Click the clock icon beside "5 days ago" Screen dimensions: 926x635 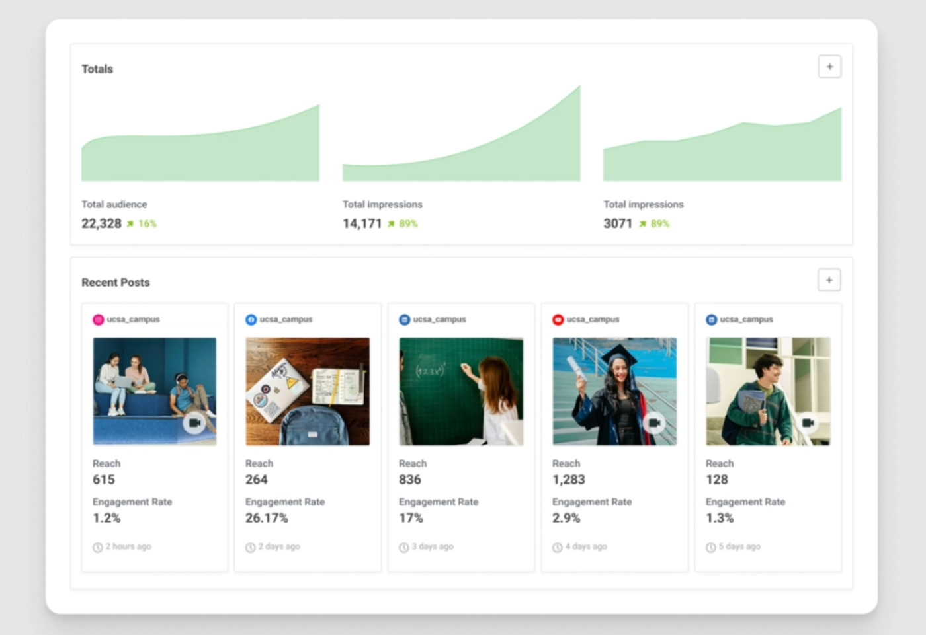click(x=710, y=547)
